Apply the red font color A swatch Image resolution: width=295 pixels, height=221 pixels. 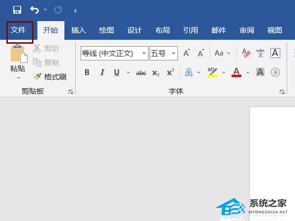pos(236,72)
